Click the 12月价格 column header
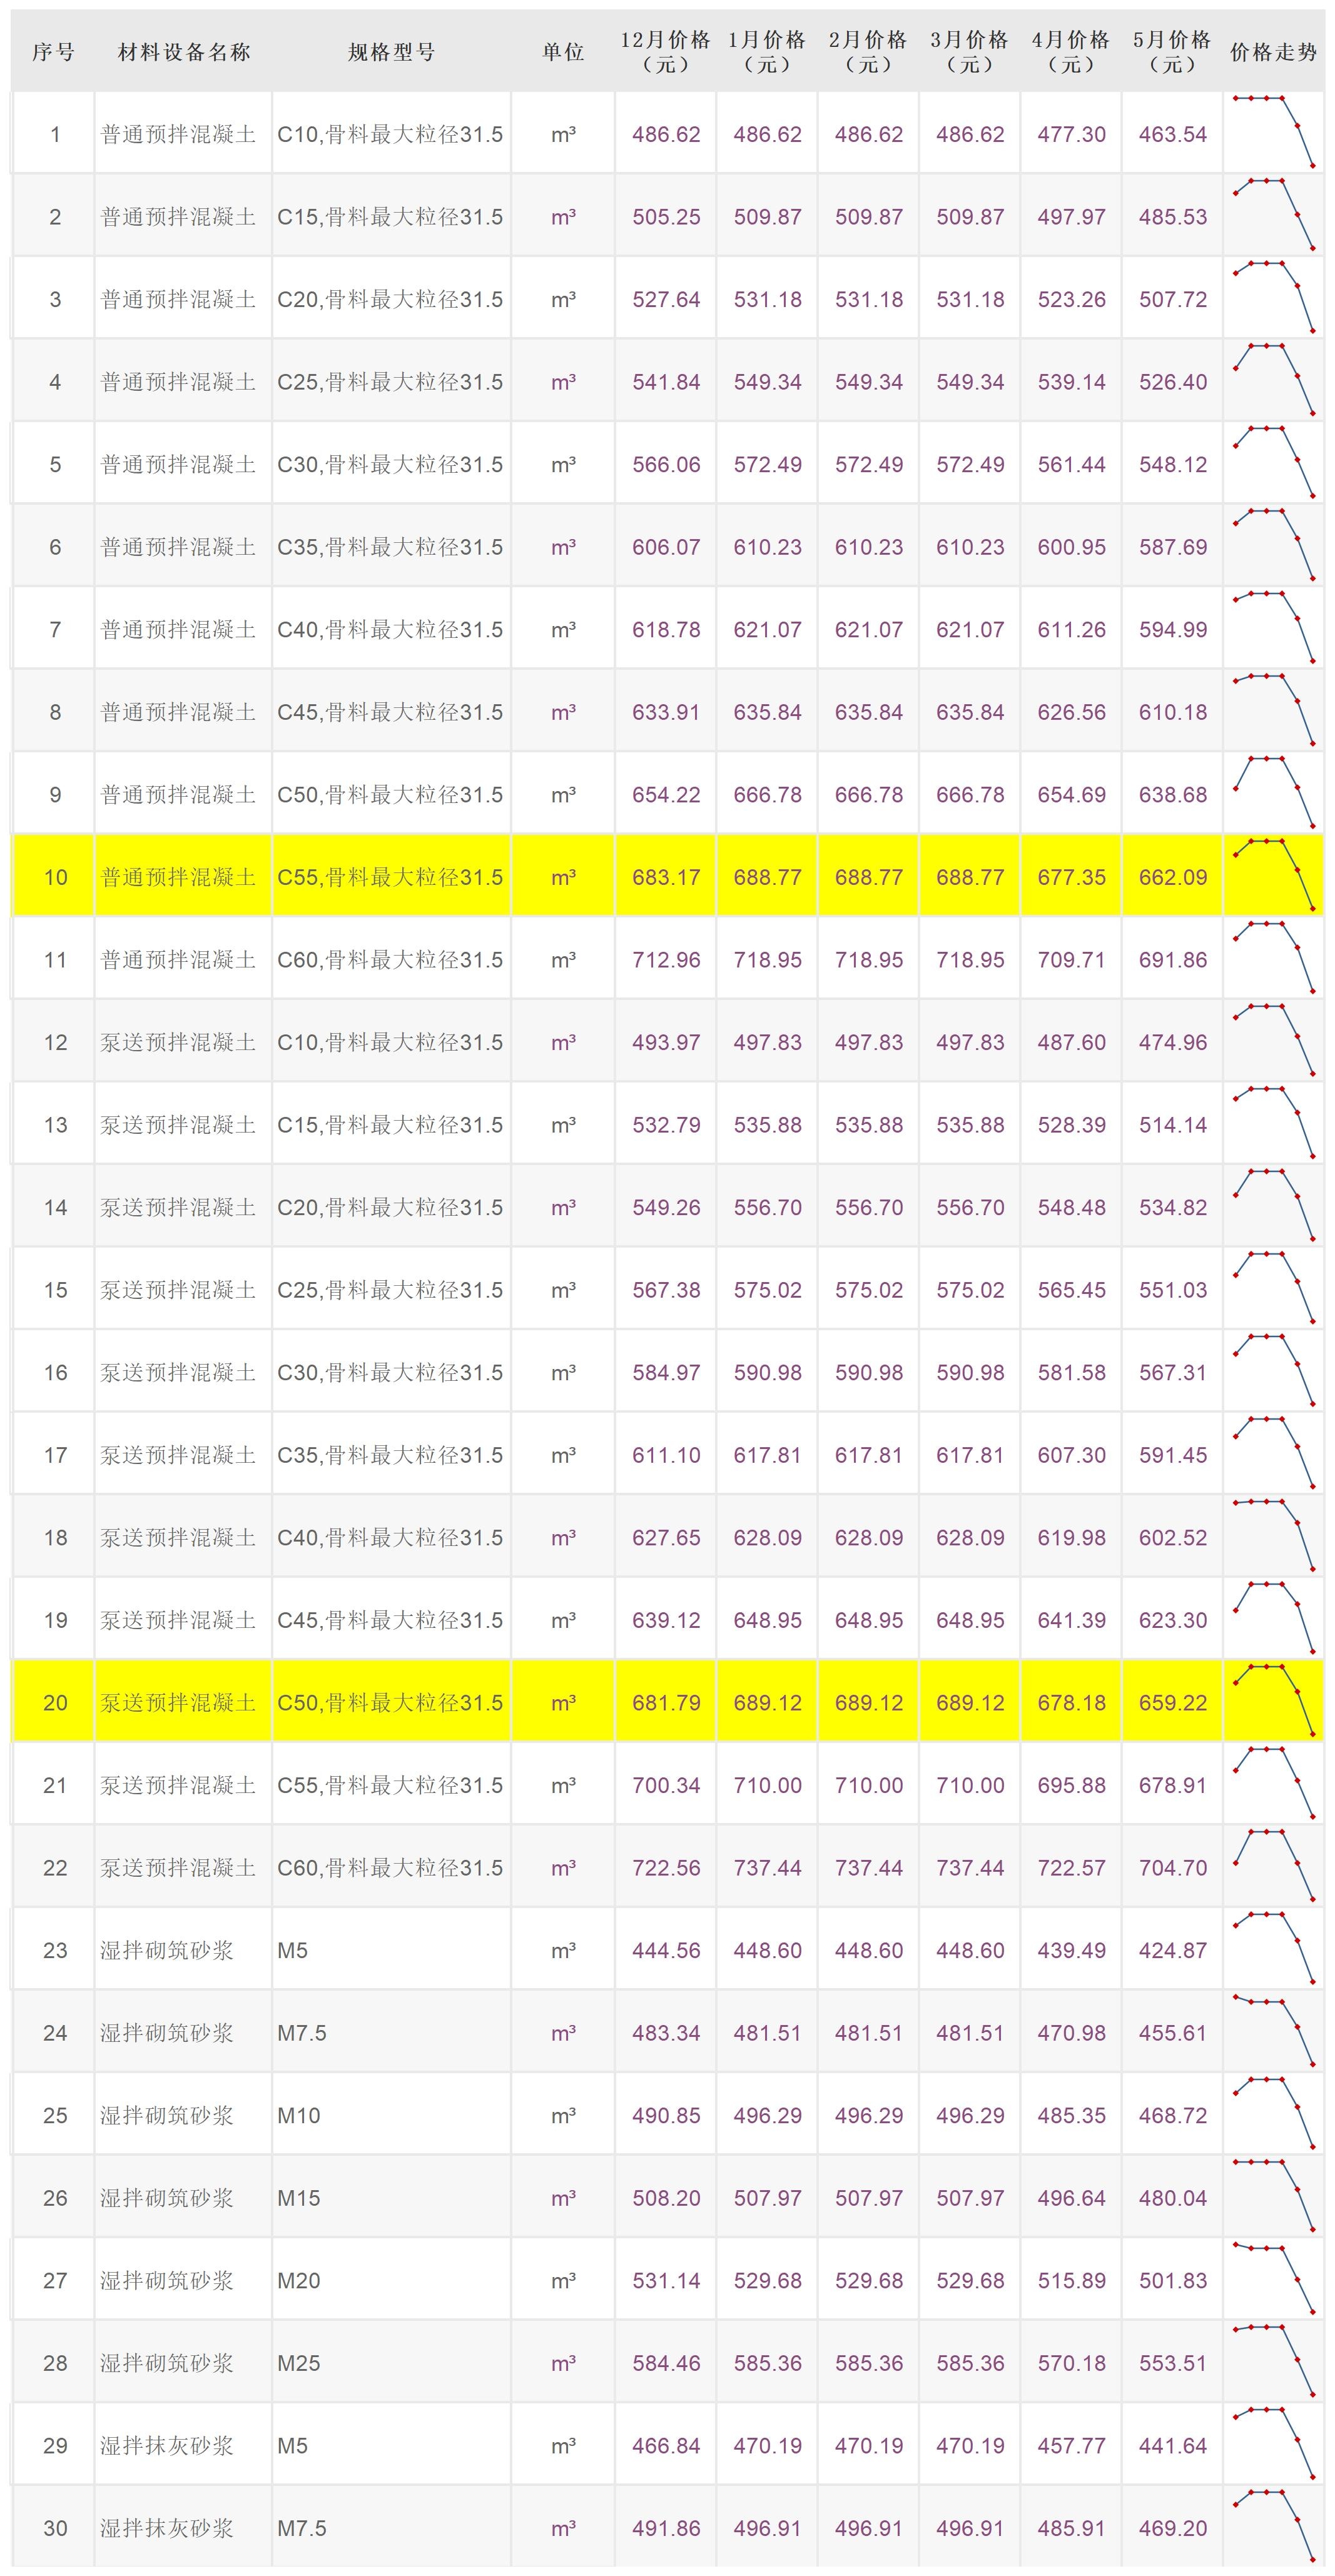 coord(665,52)
